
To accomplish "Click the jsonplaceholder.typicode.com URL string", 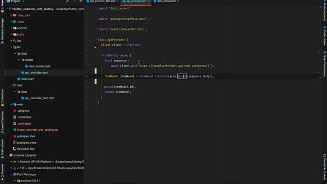I will pyautogui.click(x=175, y=66).
